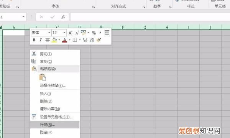Apply percent style in mini toolbar
Viewport: 230px width, 138px height.
point(94,33)
